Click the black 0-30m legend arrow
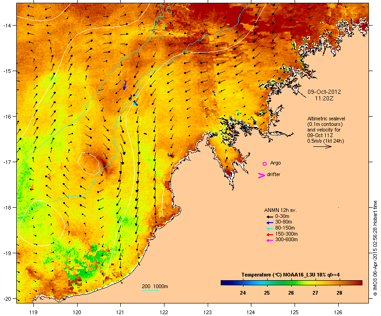The image size is (381, 316). coord(270,217)
